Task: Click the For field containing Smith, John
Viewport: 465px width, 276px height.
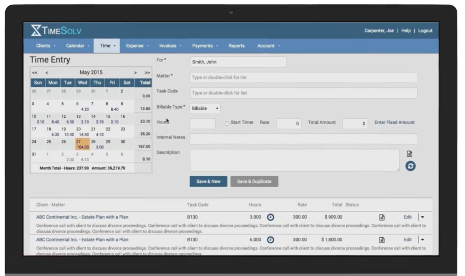Action: click(238, 62)
